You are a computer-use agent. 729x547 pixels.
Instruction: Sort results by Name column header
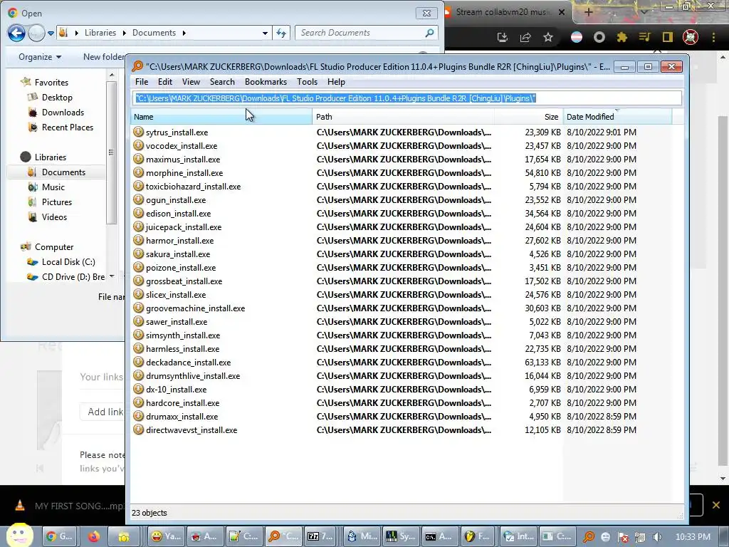221,117
